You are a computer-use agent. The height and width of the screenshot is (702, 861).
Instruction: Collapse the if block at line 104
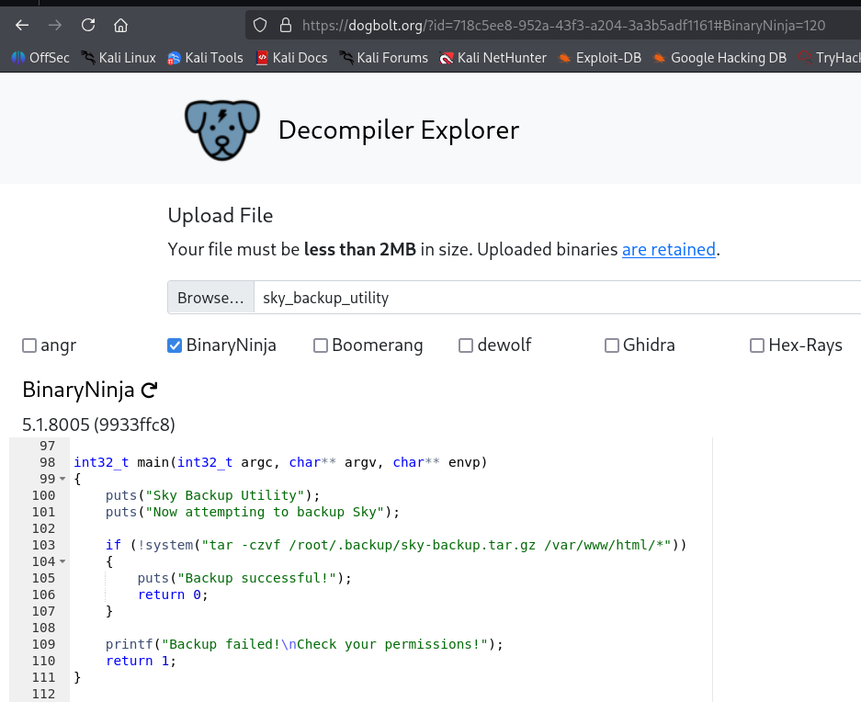tap(62, 562)
